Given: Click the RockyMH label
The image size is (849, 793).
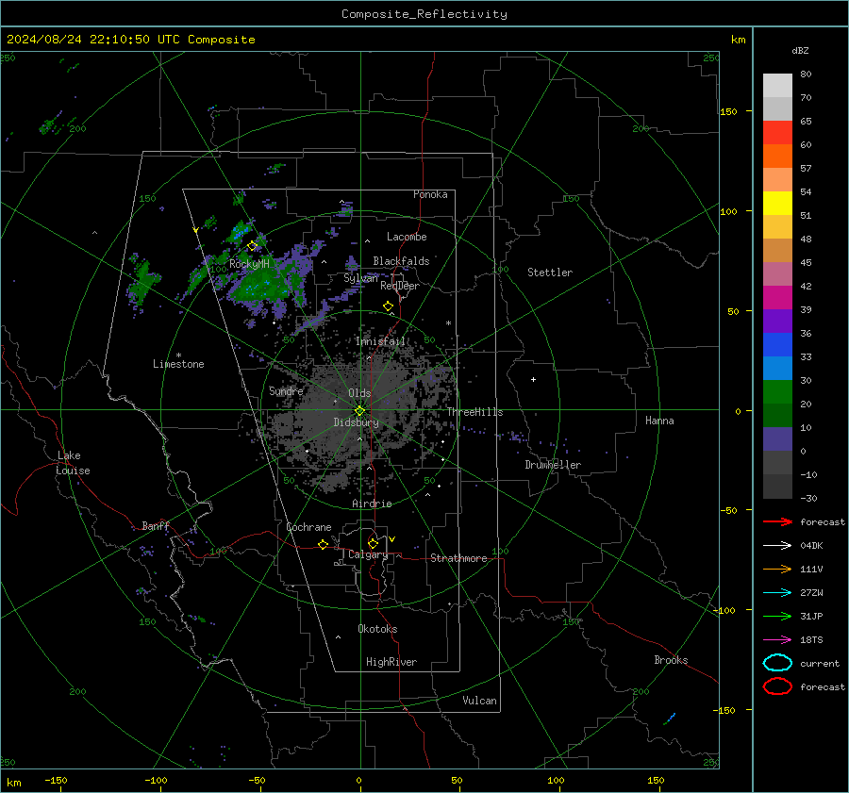Looking at the screenshot, I should coord(249,264).
